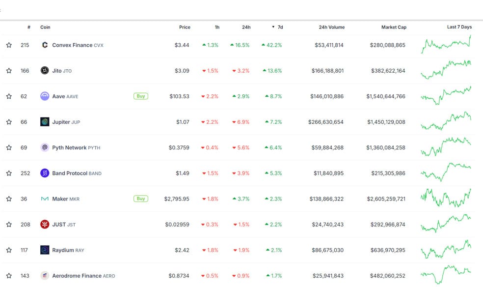Select Pyth Network price $0.3759
Image resolution: width=483 pixels, height=287 pixels.
pos(179,147)
